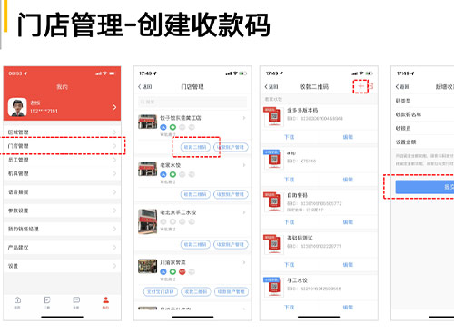This screenshot has height=333, width=454.
Task: Open the 老家水饺 store photo
Action: coord(148,169)
